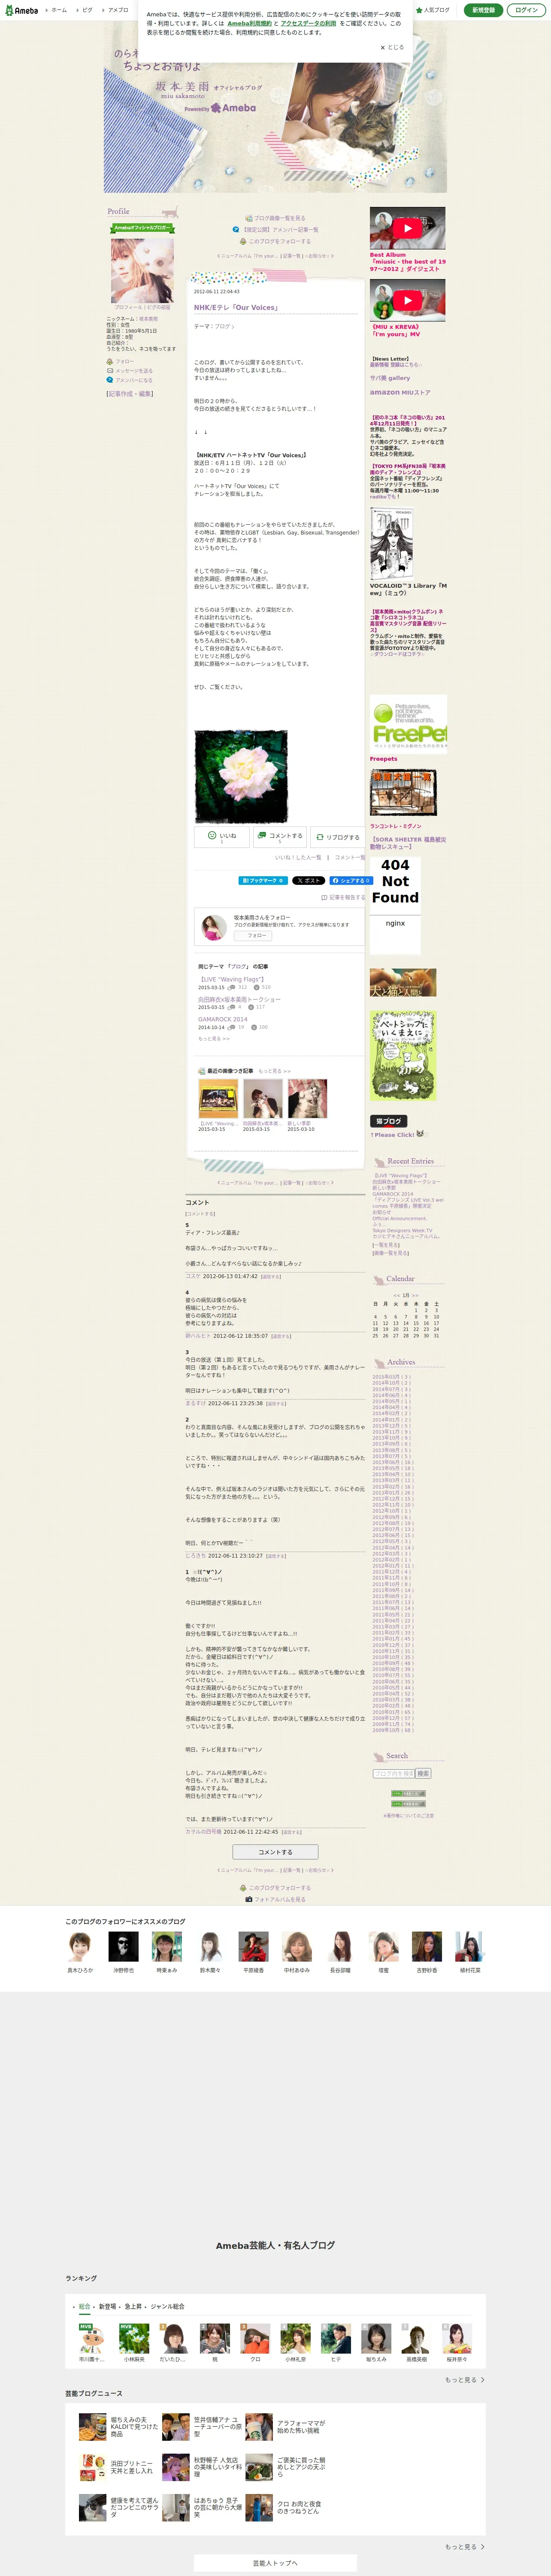
Task: Click the 検索 search button
Action: point(423,1773)
